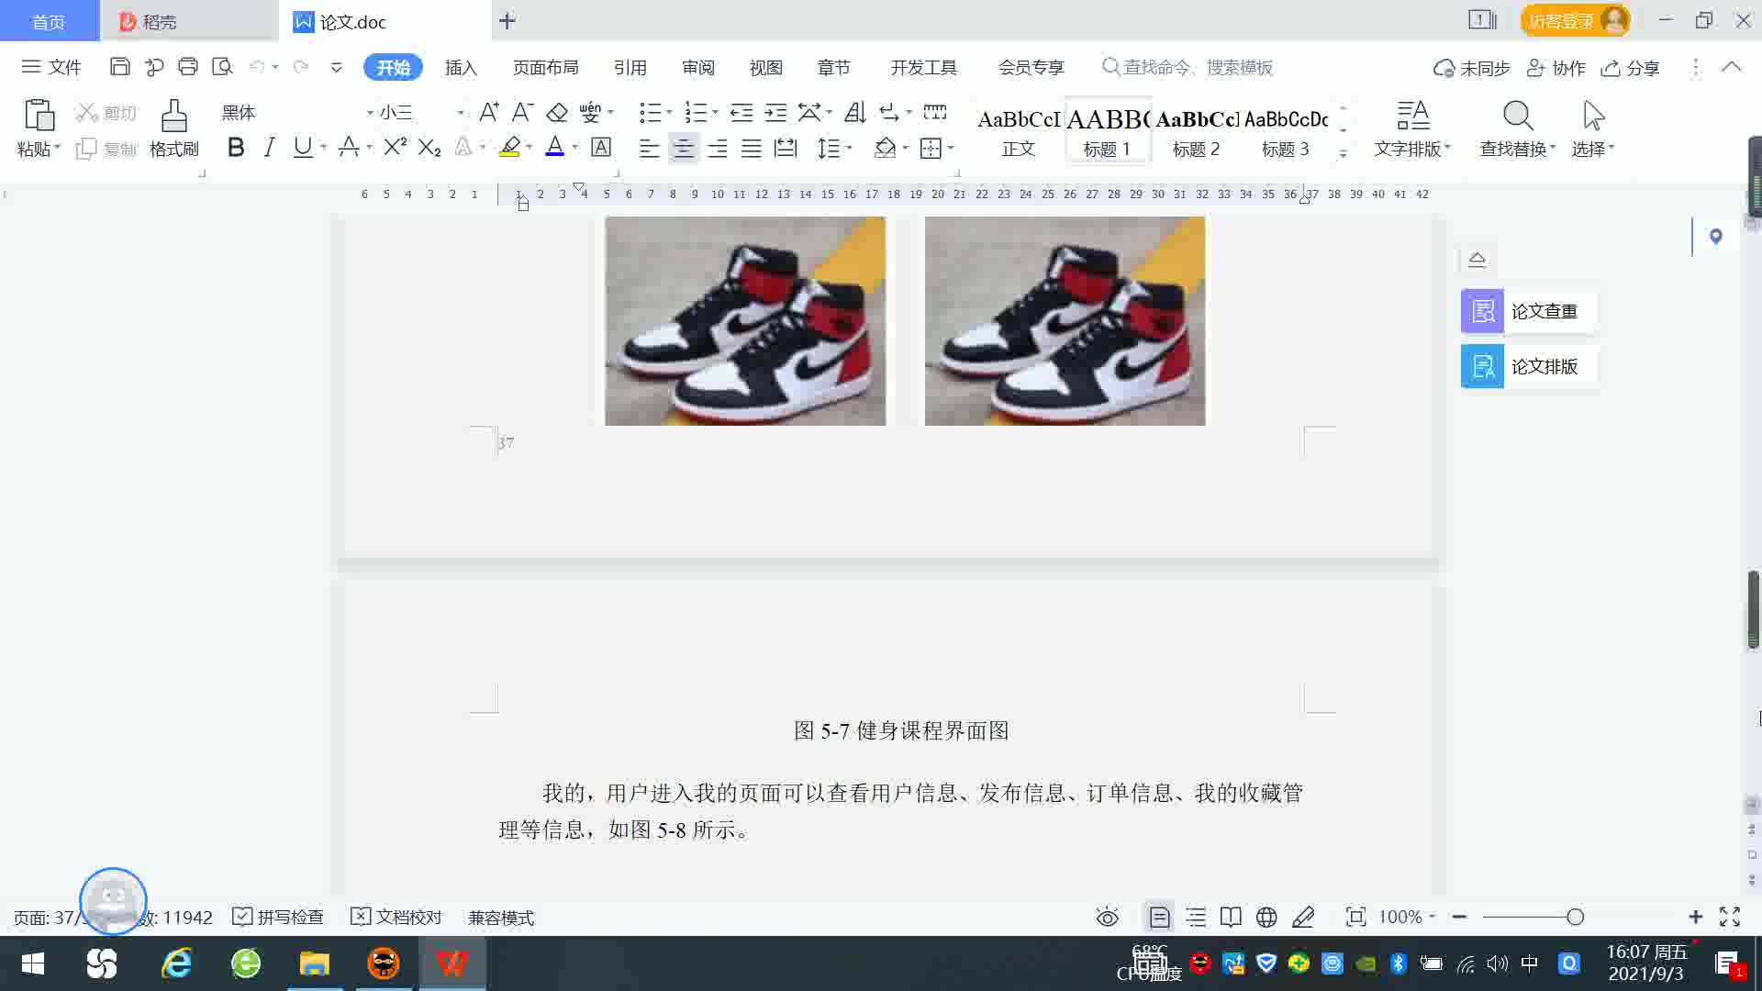Open the 审阅 ribbon tab
This screenshot has width=1762, height=991.
click(697, 67)
